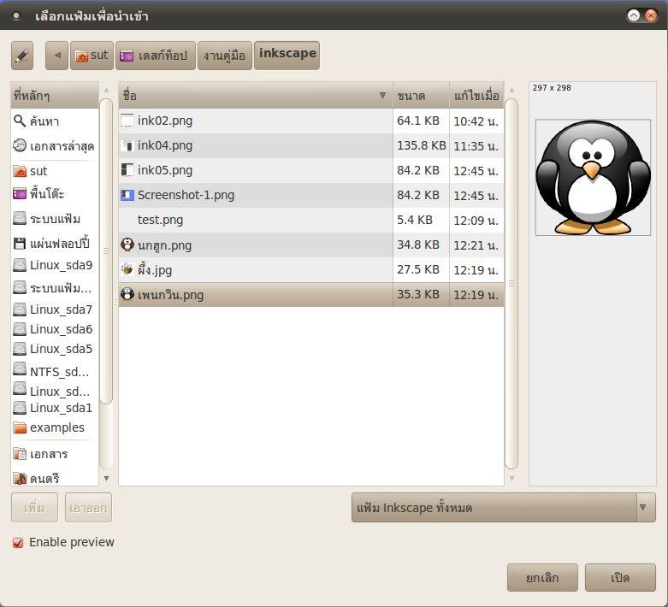
Task: Toggle Enable preview checkbox
Action: tap(18, 542)
